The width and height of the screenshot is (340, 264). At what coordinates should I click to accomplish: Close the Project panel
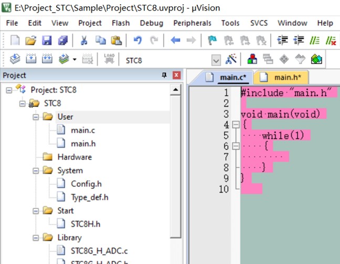tap(176, 75)
